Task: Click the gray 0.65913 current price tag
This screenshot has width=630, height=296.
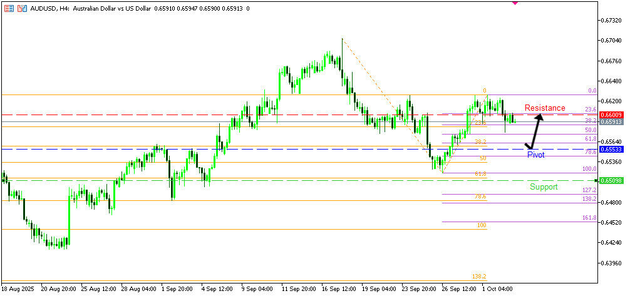Action: point(611,122)
